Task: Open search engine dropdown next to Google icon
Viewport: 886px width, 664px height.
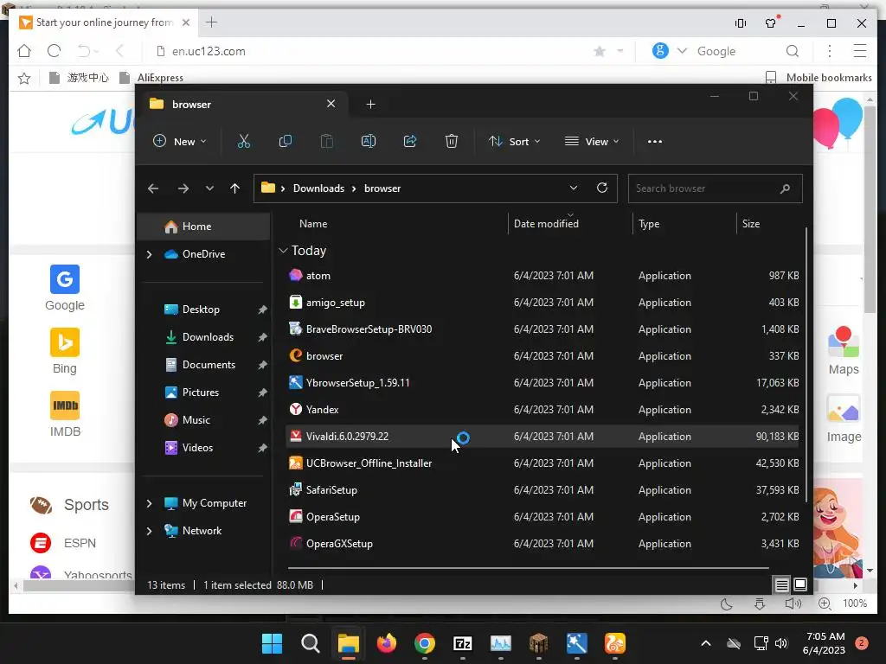Action: (x=682, y=51)
